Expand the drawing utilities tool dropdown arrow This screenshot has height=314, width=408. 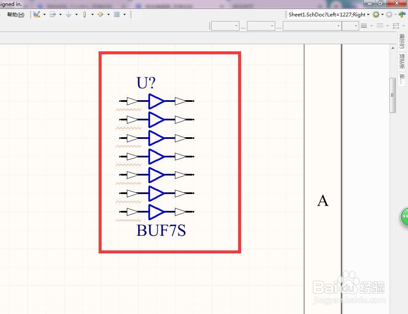tap(44, 15)
